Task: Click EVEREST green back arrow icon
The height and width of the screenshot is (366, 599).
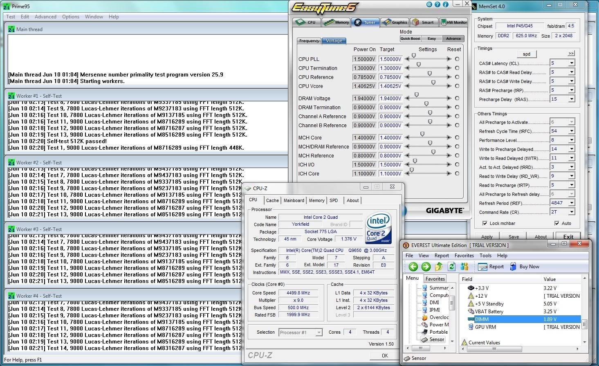Action: [x=413, y=267]
